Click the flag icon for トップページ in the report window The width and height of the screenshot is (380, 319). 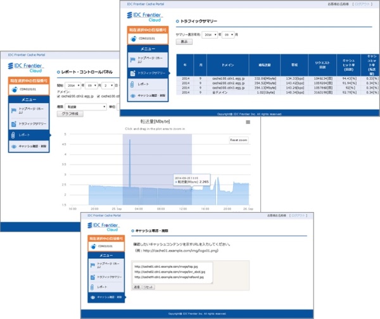tap(13, 109)
